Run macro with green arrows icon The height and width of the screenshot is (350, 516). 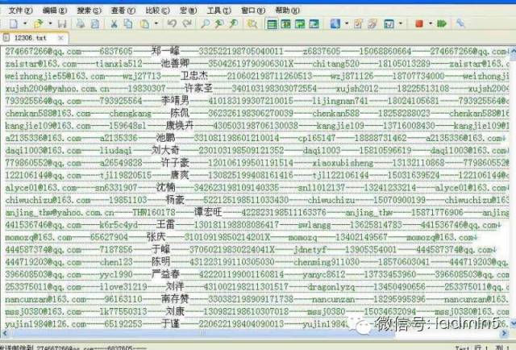click(x=442, y=23)
